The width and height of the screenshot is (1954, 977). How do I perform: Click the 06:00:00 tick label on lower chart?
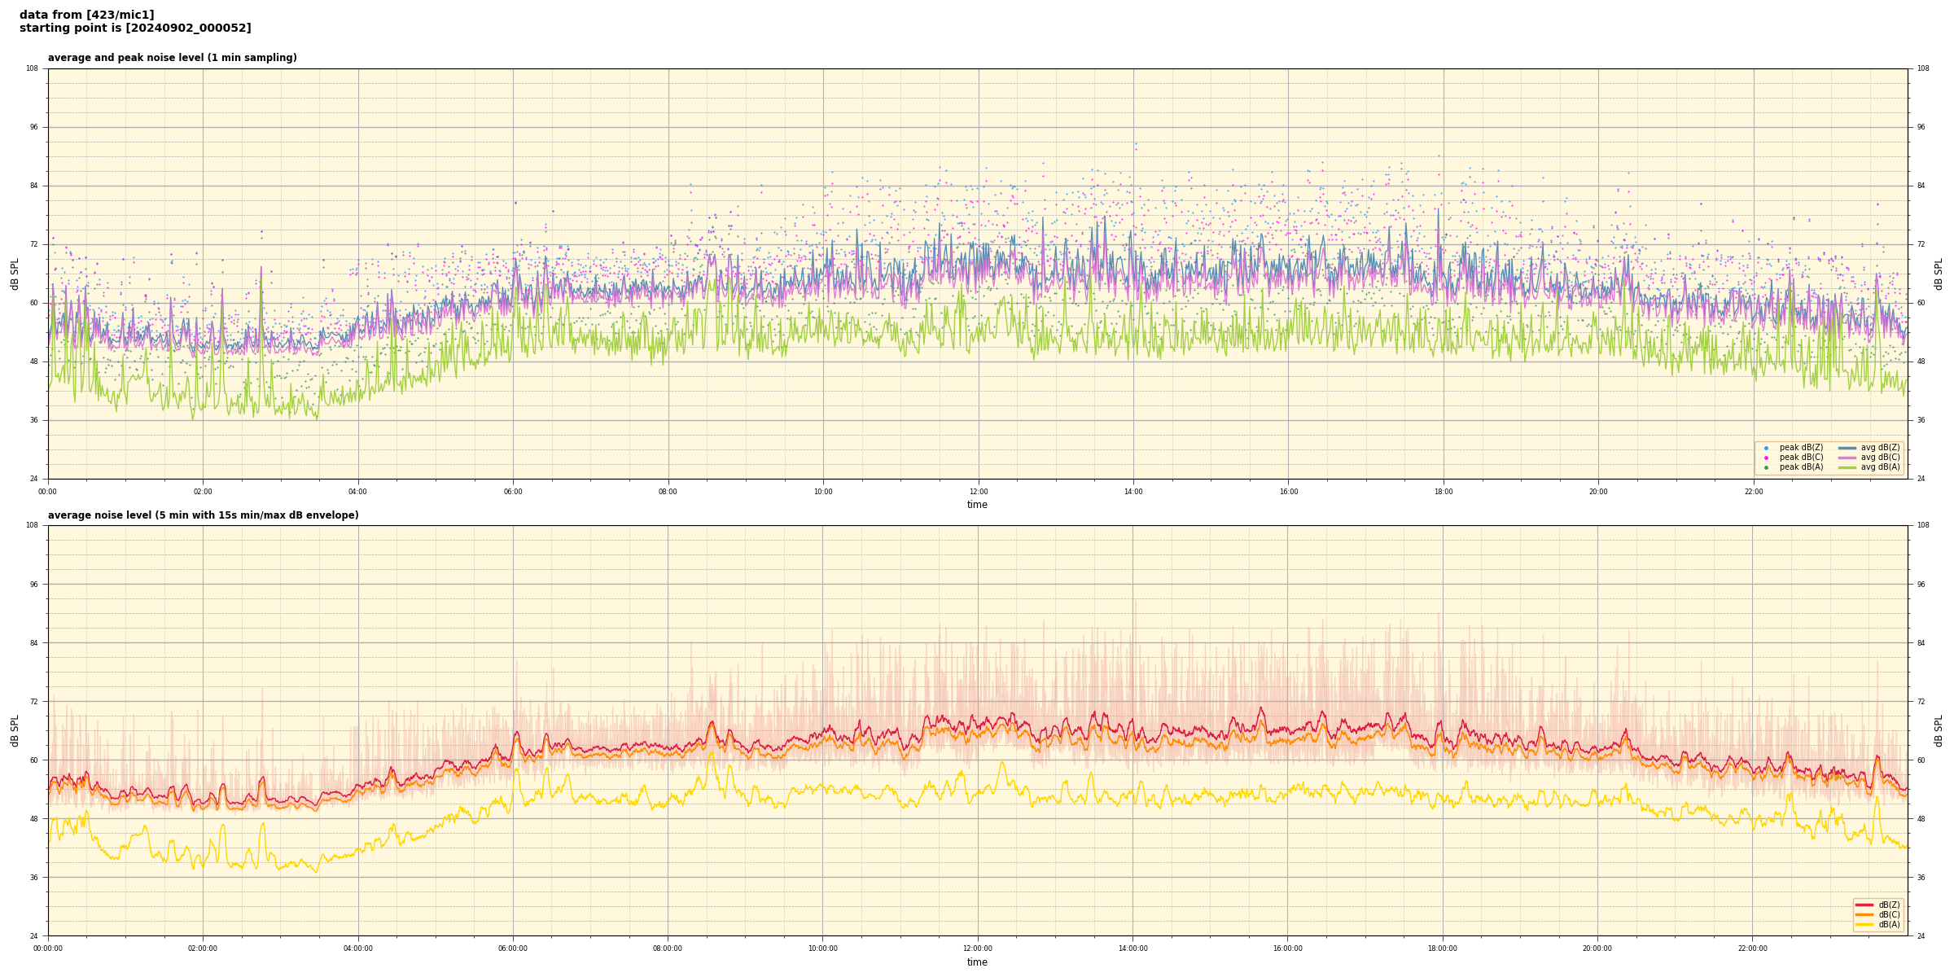[513, 949]
